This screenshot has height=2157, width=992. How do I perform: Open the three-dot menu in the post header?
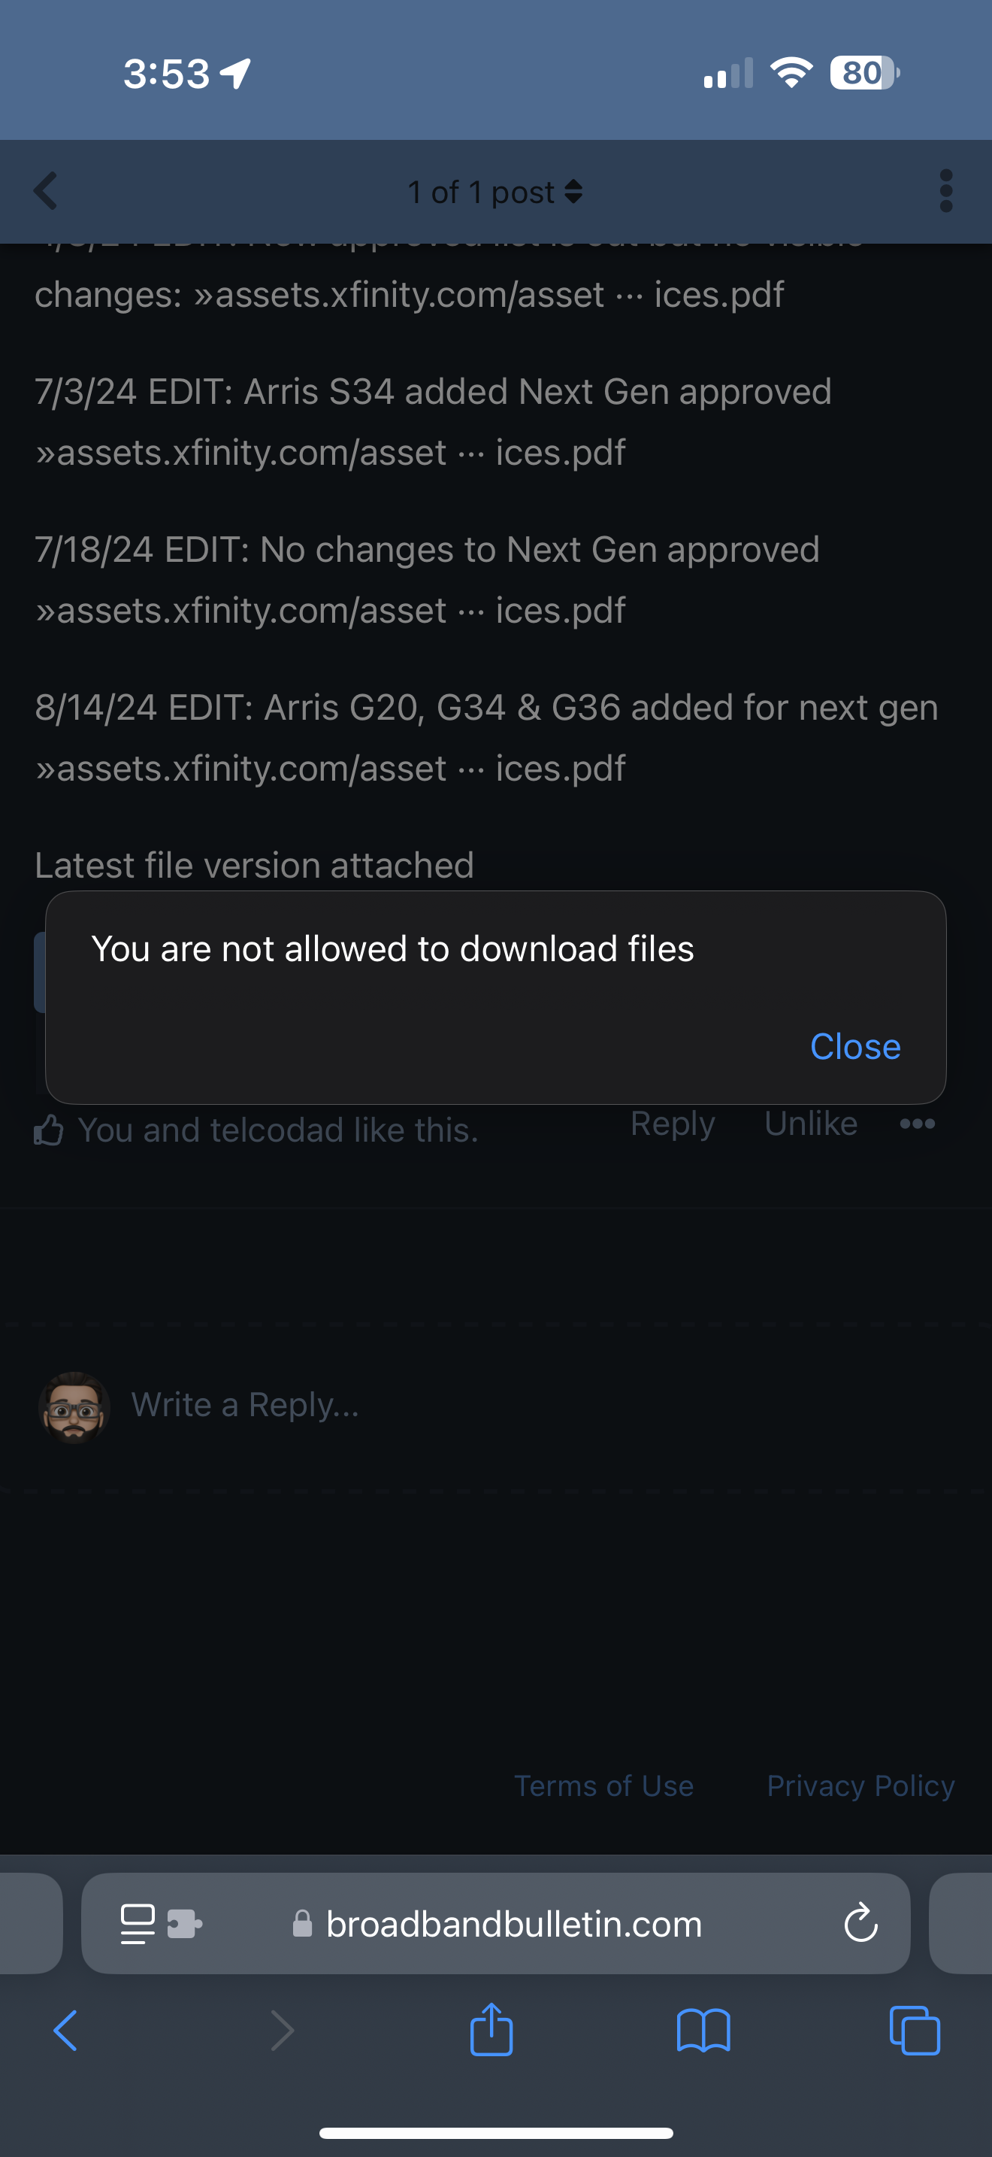coord(946,192)
